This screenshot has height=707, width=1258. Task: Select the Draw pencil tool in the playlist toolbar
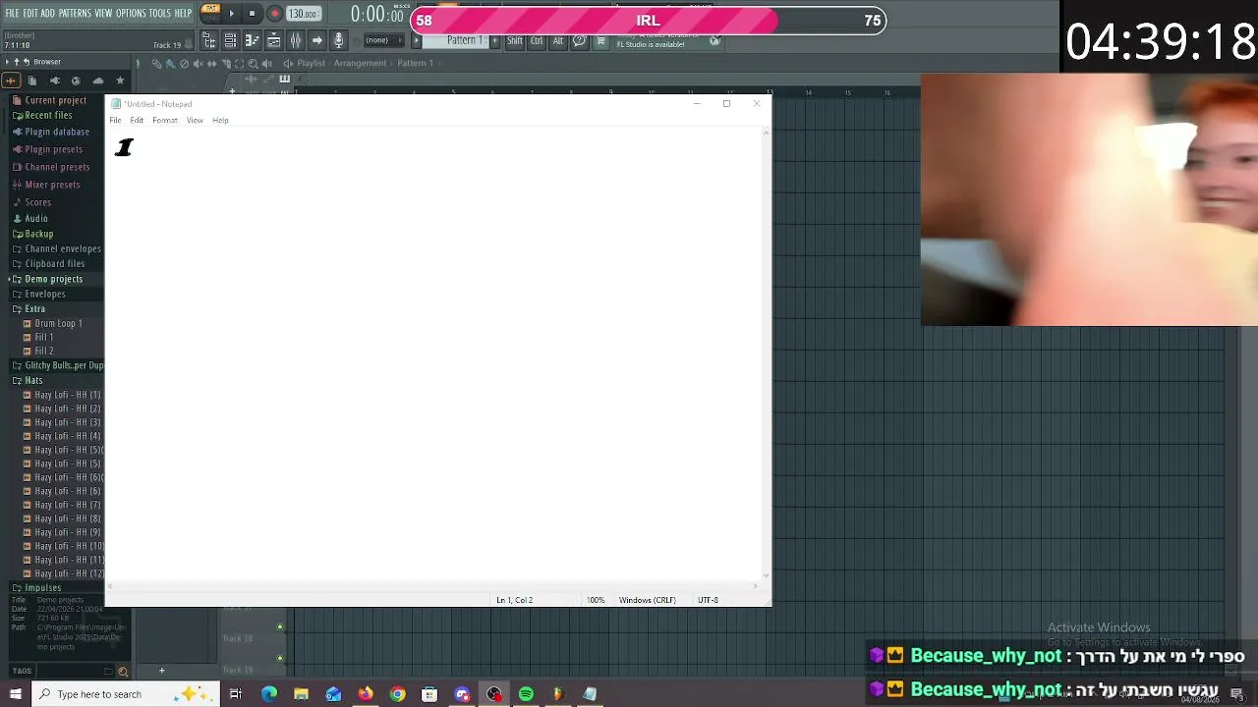[156, 64]
